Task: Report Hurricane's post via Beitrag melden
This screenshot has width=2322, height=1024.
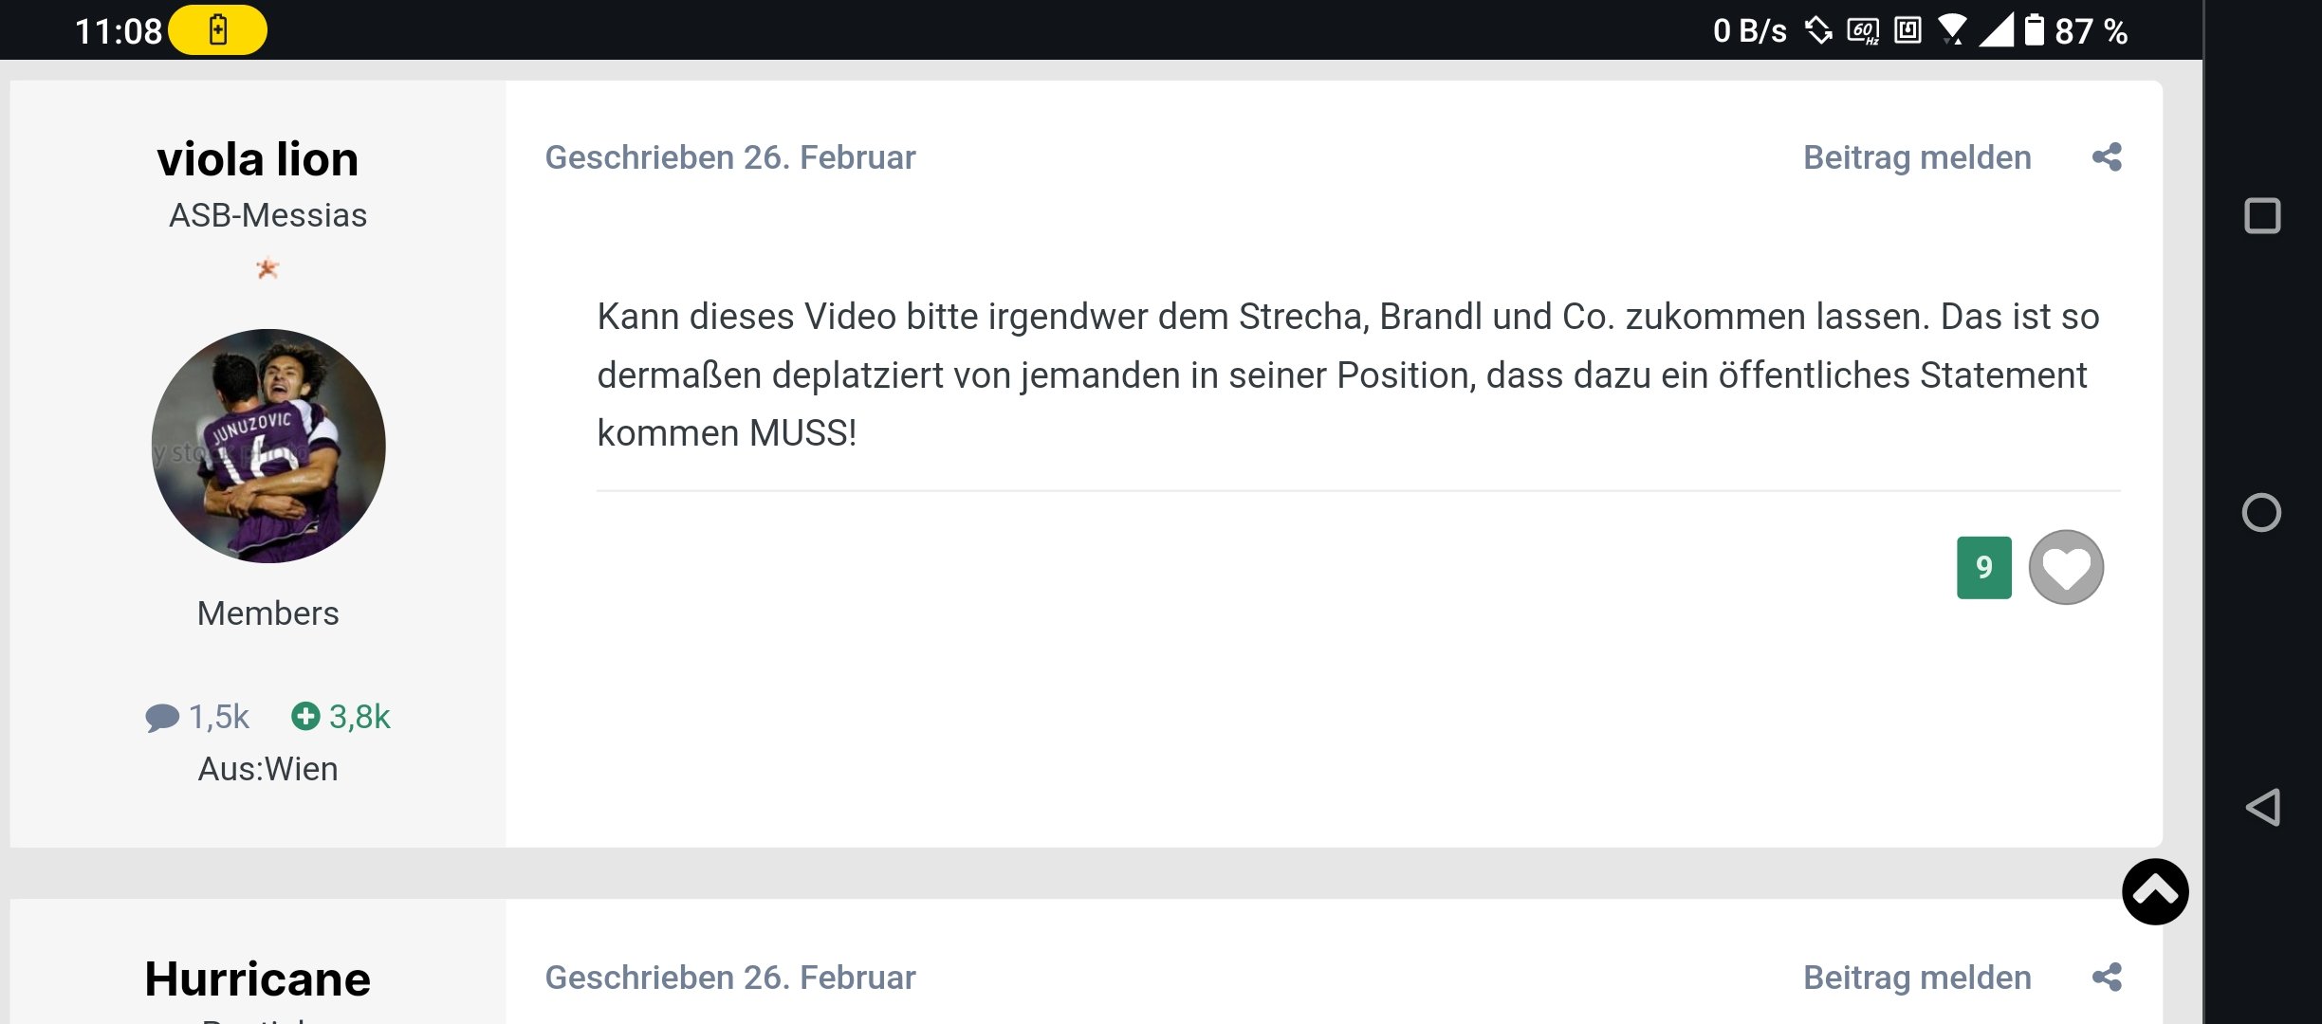Action: click(x=1917, y=978)
